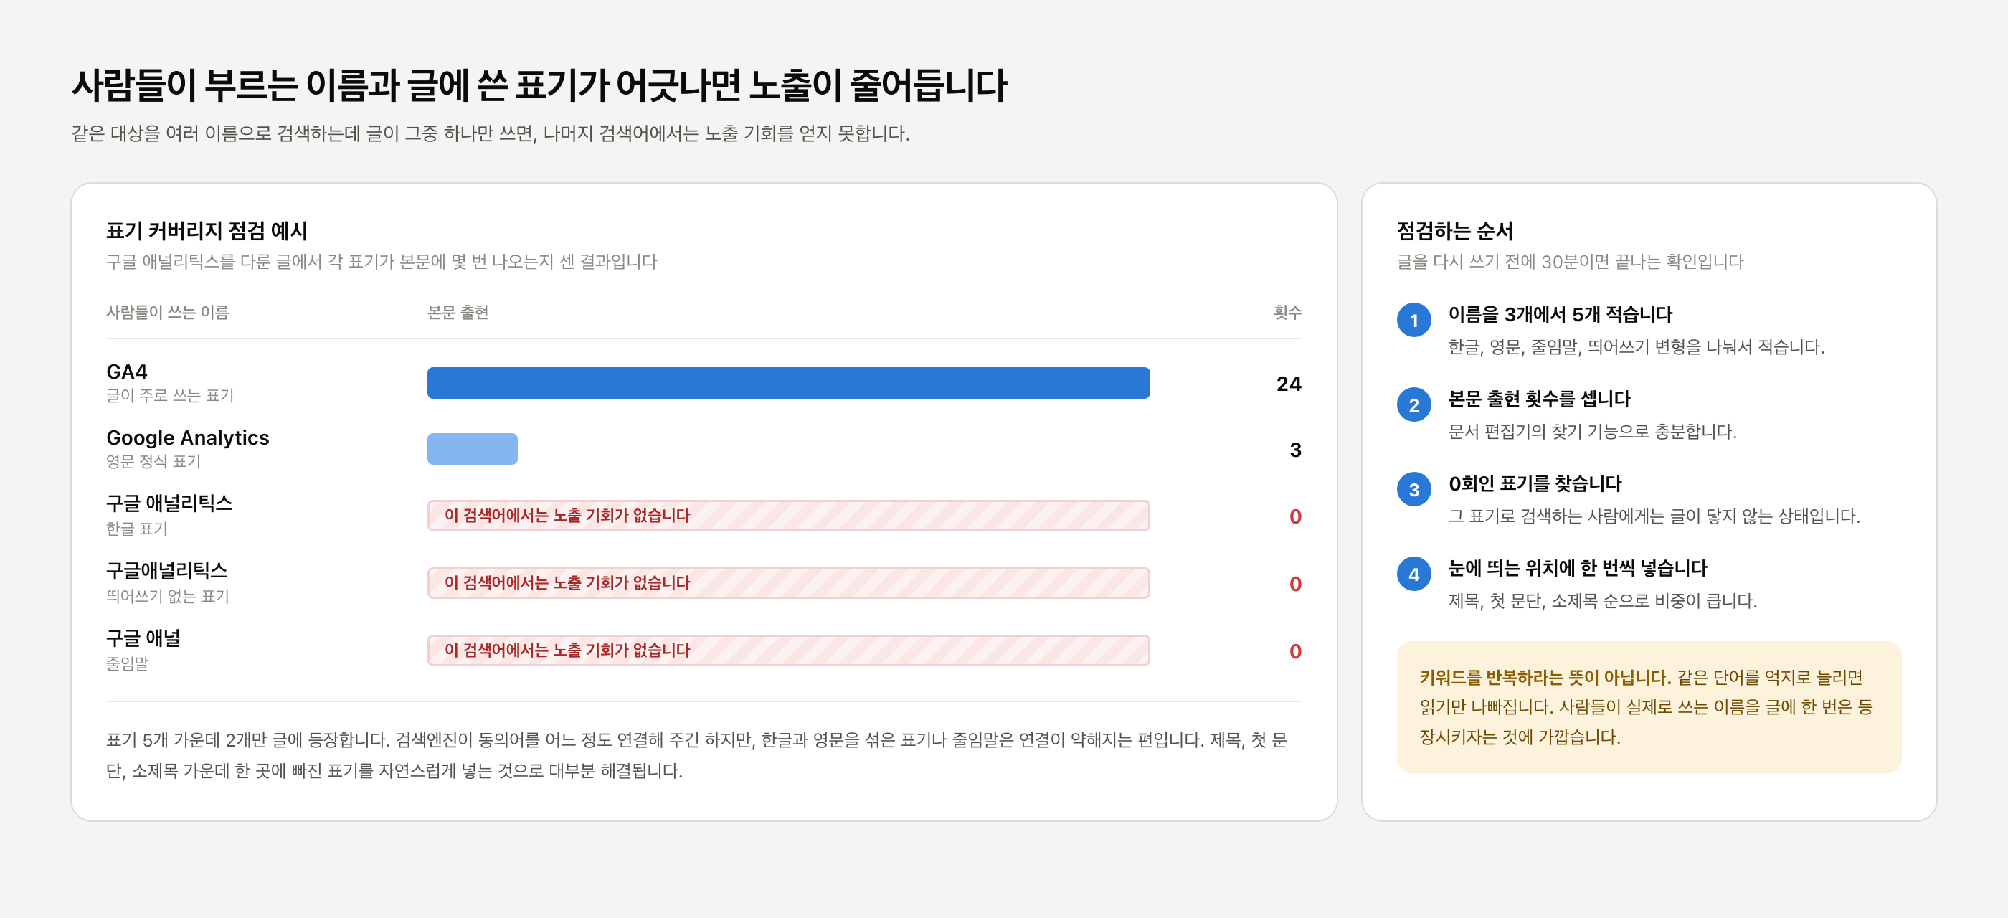Click the description 문서 편집기의 찾기 기능으로

point(1593,432)
